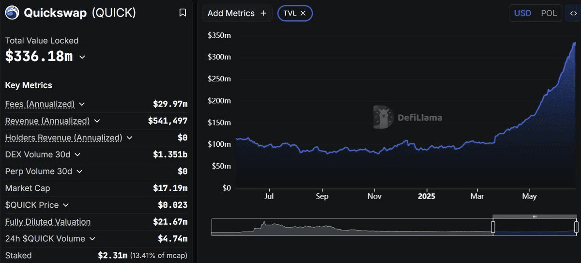Click the Staked value $2.31m
Screen dimensions: 581x263
pyautogui.click(x=113, y=255)
